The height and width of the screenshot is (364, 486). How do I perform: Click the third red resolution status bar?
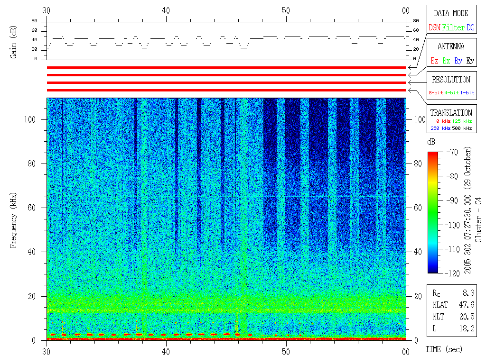[x=226, y=82]
